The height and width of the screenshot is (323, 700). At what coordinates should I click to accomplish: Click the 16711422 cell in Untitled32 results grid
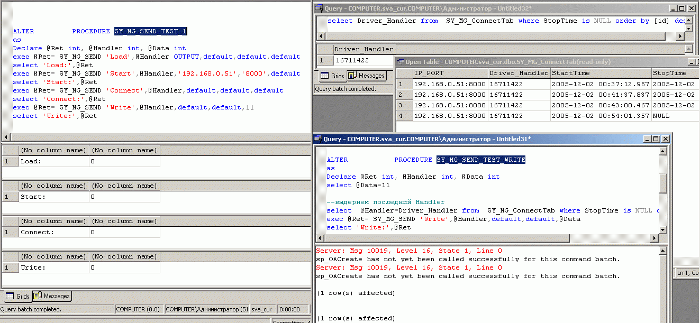pos(364,60)
